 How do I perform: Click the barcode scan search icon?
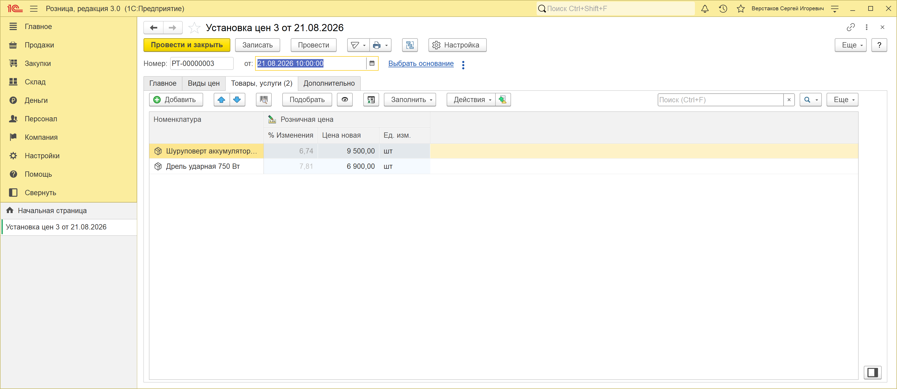(x=264, y=100)
